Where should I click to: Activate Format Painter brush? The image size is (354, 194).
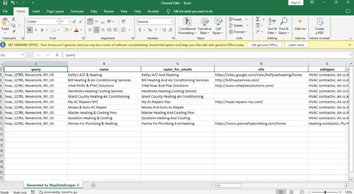tap(13, 31)
